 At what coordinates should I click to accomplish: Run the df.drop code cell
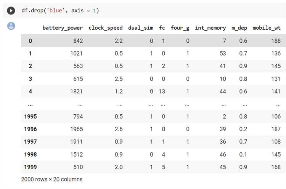(11, 11)
